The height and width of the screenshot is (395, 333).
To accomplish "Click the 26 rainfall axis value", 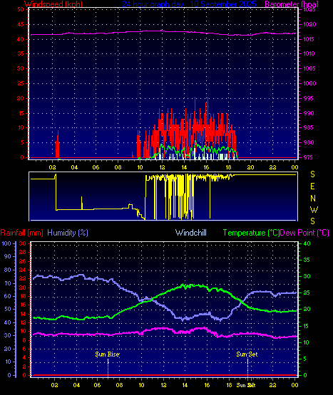I will pyautogui.click(x=23, y=261).
